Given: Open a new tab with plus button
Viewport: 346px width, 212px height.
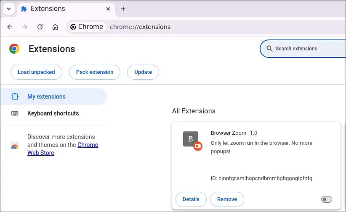Looking at the screenshot, I should pos(123,9).
